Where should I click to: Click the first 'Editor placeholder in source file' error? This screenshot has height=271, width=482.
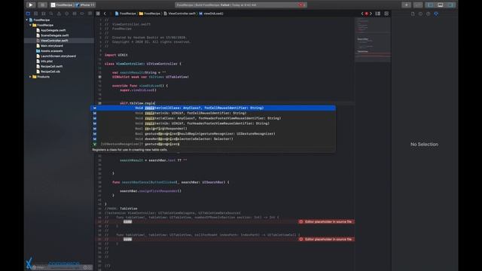coord(326,221)
